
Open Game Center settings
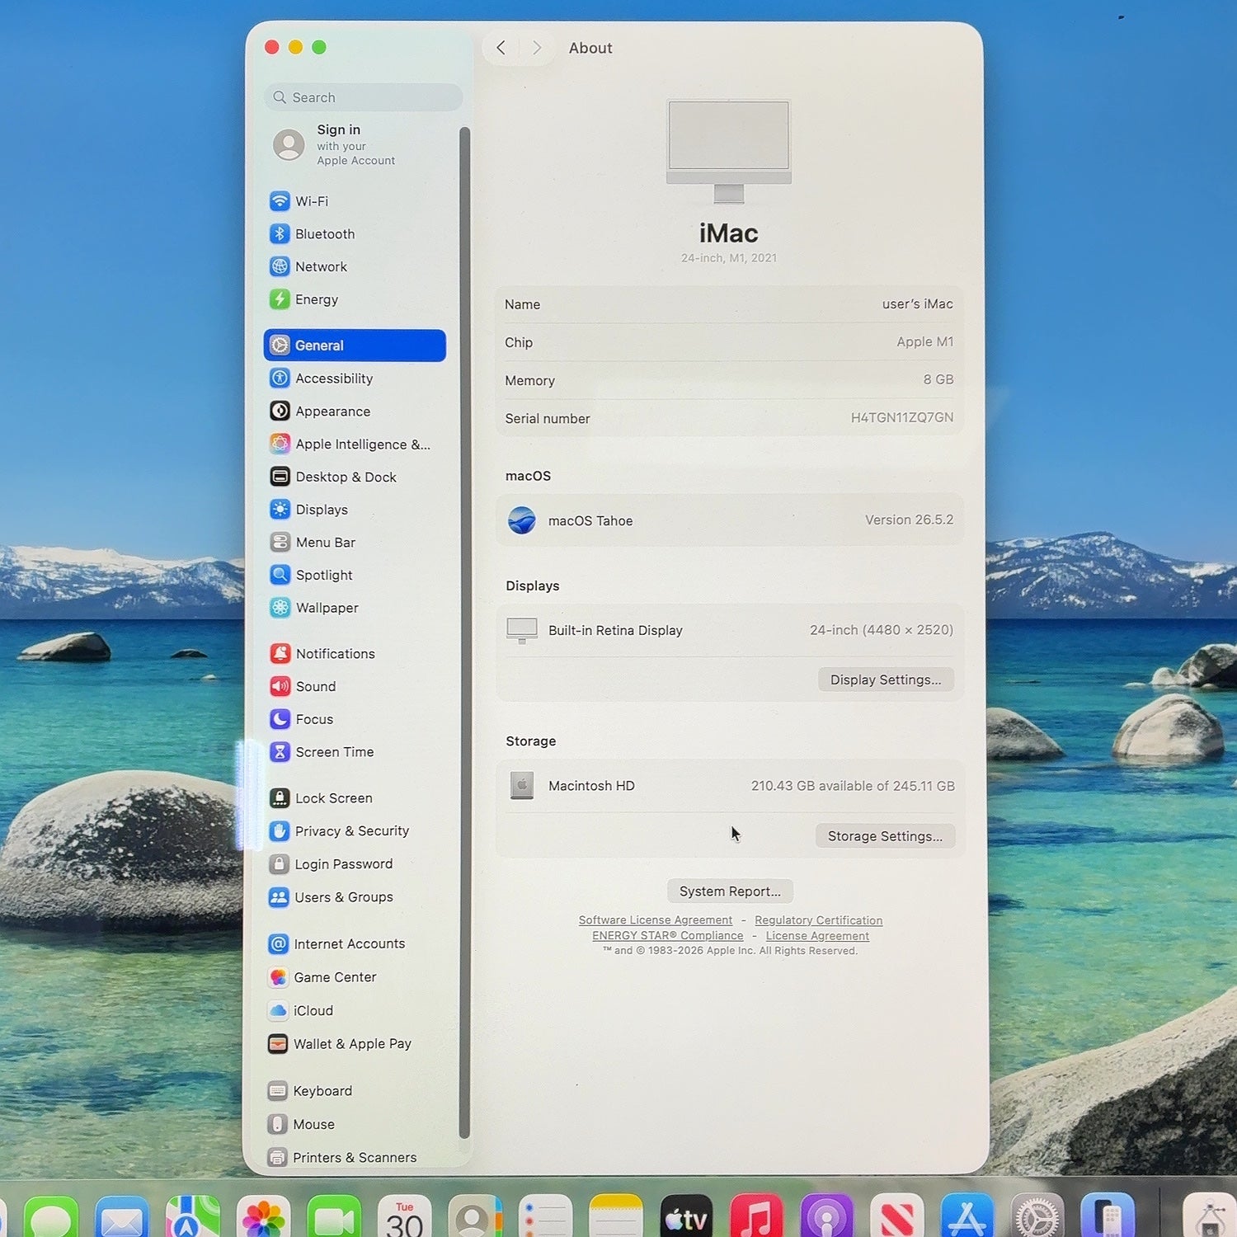pyautogui.click(x=355, y=977)
